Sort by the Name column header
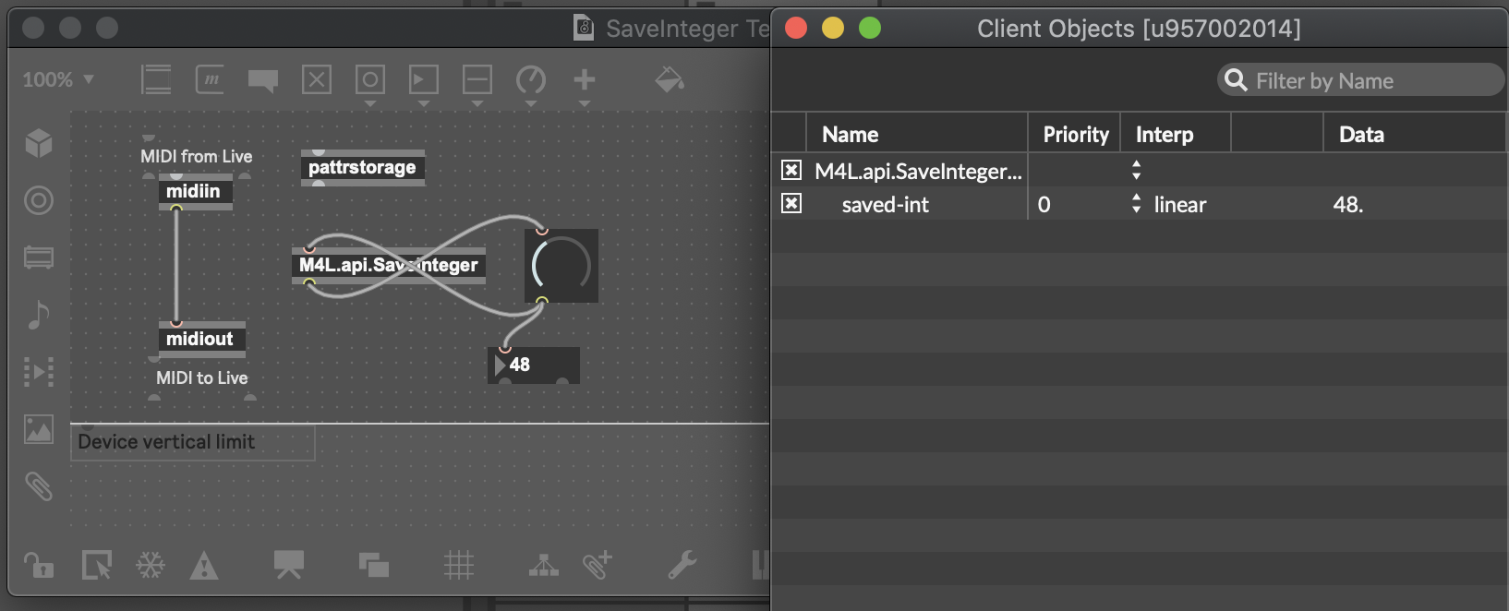 click(x=917, y=134)
